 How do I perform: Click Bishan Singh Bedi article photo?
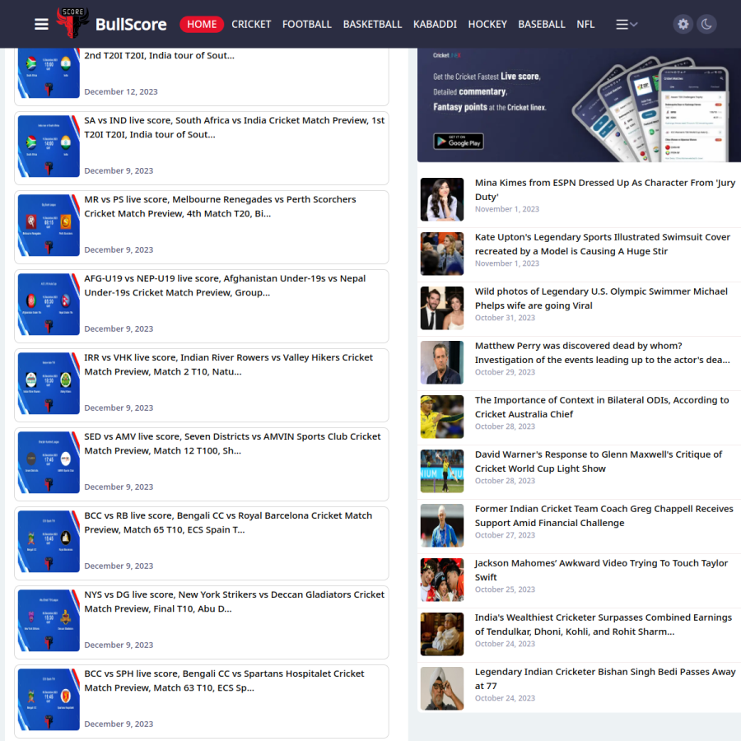tap(442, 688)
